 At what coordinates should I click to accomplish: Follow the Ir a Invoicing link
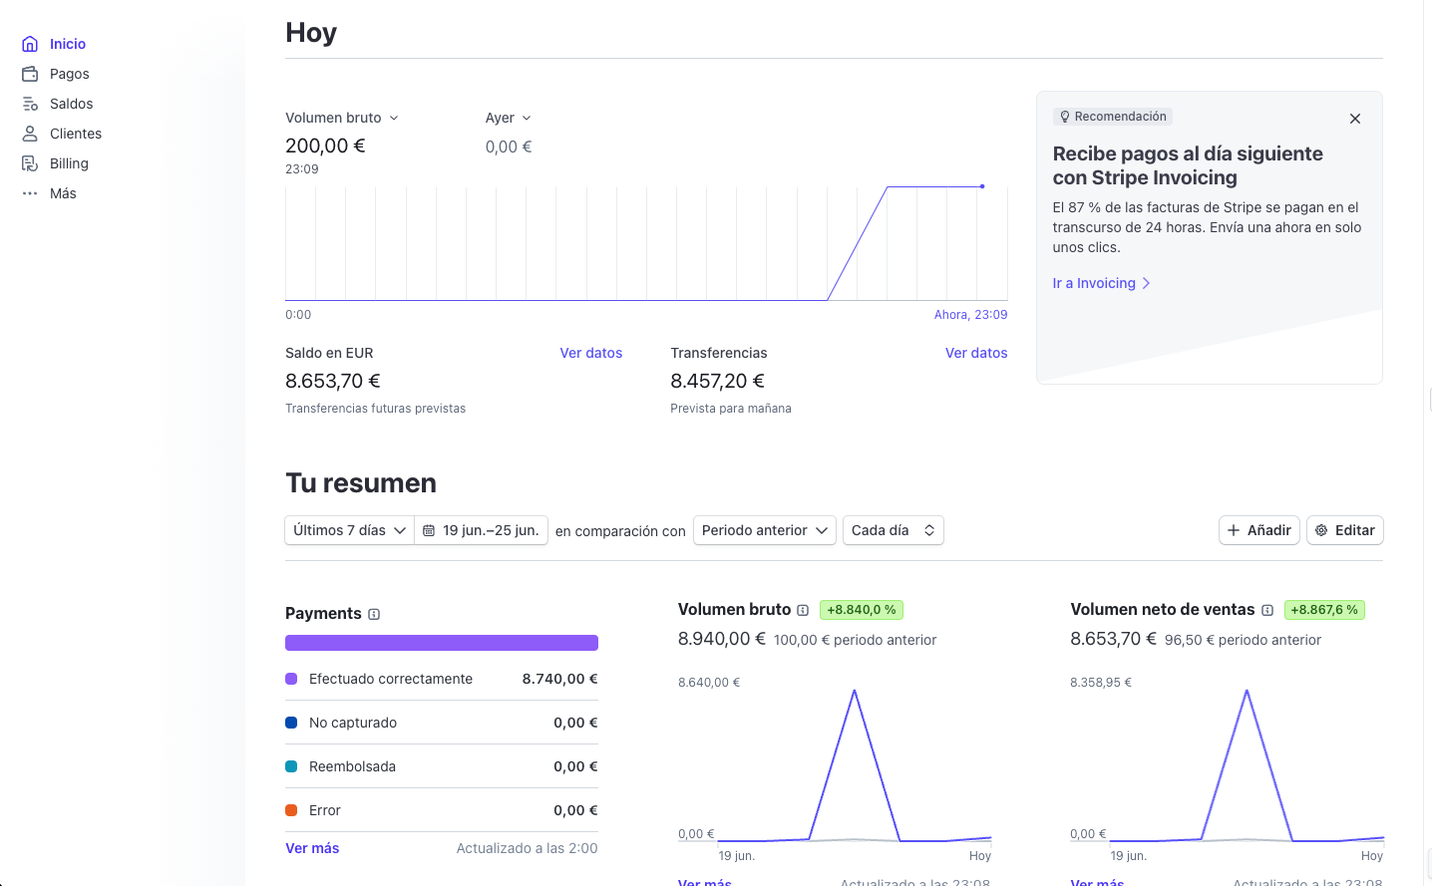pos(1094,283)
